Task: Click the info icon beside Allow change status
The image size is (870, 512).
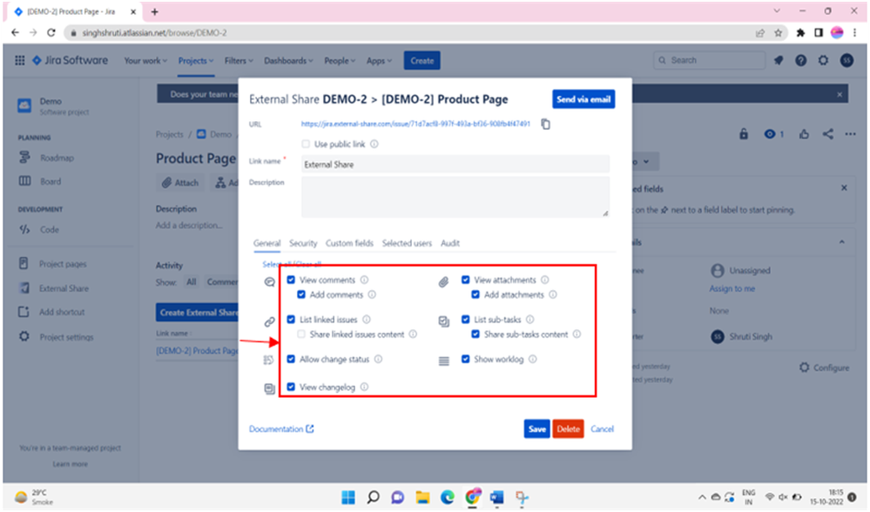Action: click(x=379, y=360)
